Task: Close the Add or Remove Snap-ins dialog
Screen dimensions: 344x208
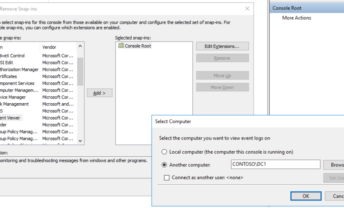Action: pos(247,8)
